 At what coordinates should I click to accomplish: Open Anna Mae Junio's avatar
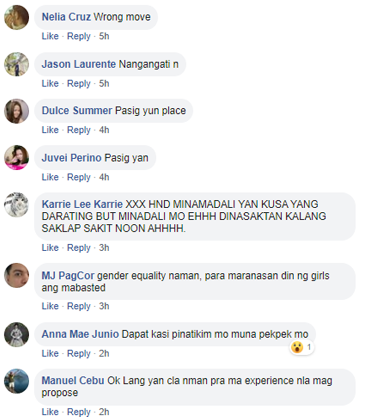point(17,335)
